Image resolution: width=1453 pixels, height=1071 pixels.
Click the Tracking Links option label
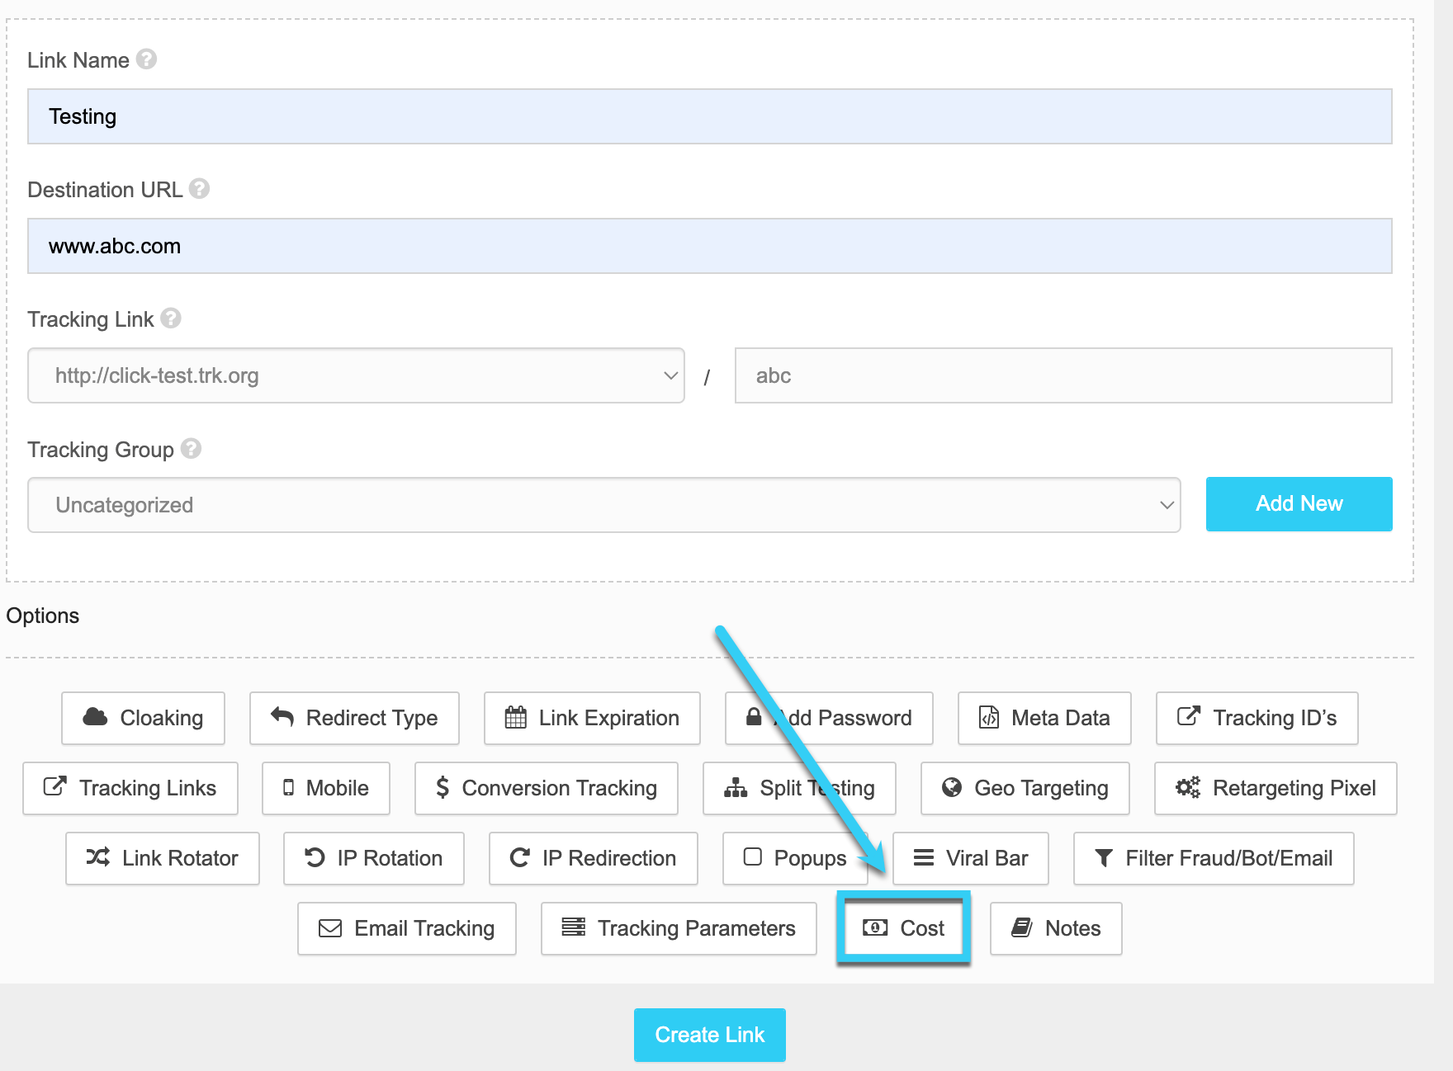pos(148,788)
